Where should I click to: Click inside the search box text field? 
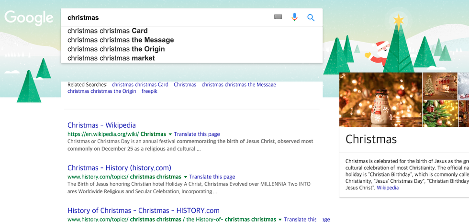tap(167, 18)
